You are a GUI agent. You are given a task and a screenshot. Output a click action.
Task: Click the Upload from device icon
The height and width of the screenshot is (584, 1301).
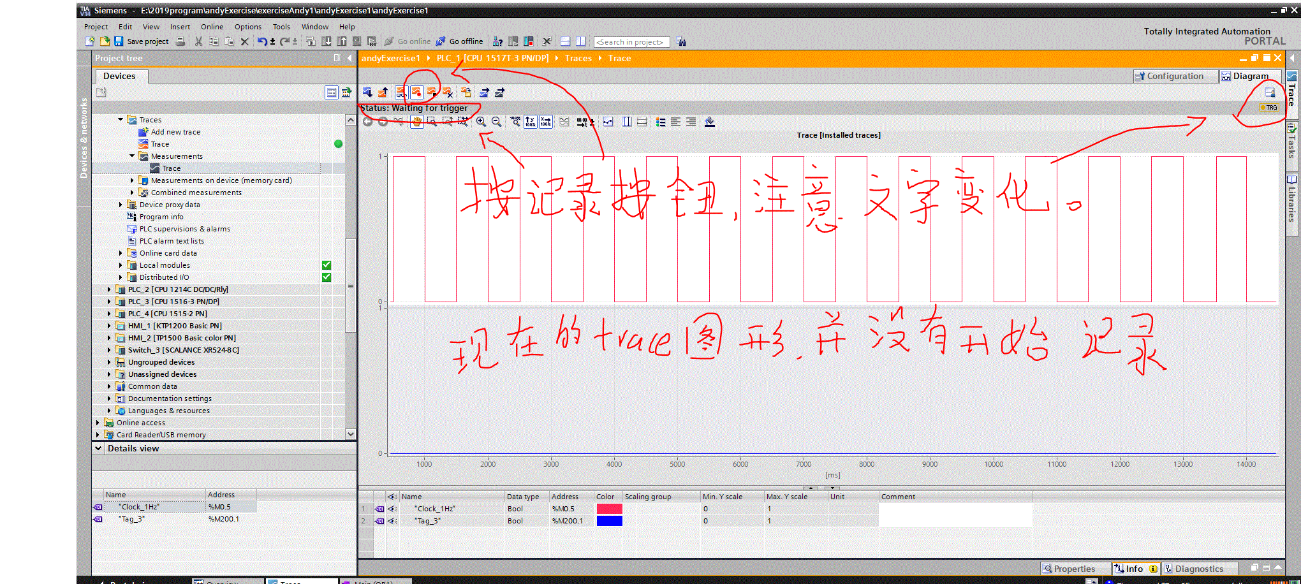(342, 41)
